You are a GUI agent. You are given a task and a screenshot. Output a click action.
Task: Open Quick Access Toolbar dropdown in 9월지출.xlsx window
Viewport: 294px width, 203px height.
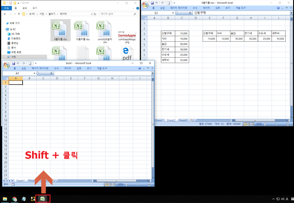175,3
